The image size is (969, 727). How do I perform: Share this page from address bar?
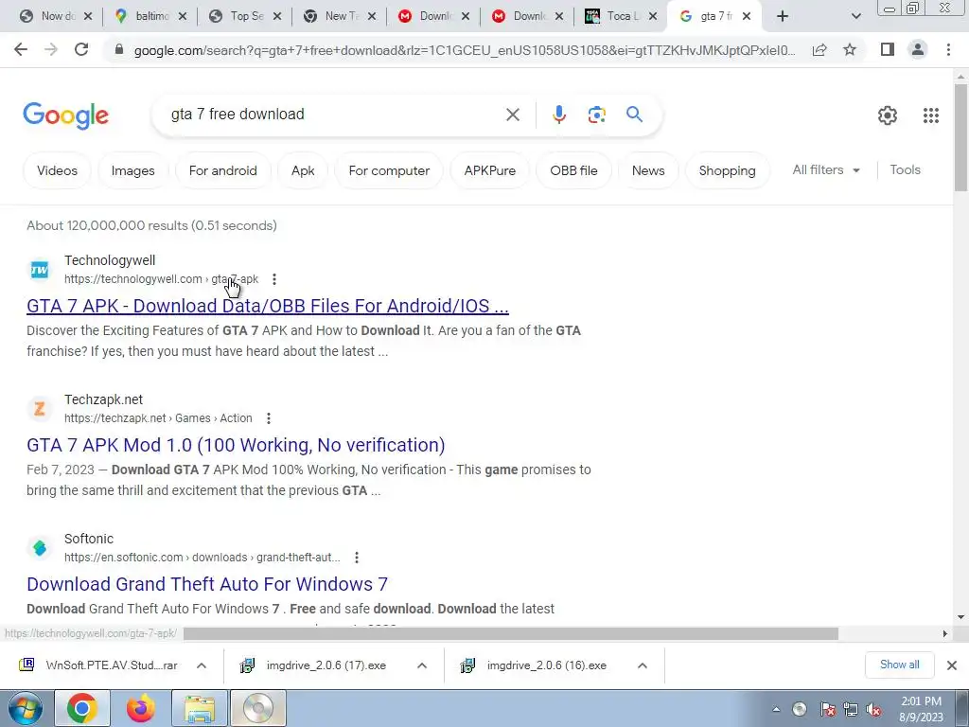(819, 50)
